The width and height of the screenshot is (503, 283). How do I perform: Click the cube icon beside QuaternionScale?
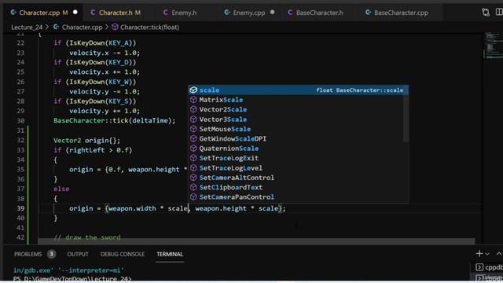(193, 149)
